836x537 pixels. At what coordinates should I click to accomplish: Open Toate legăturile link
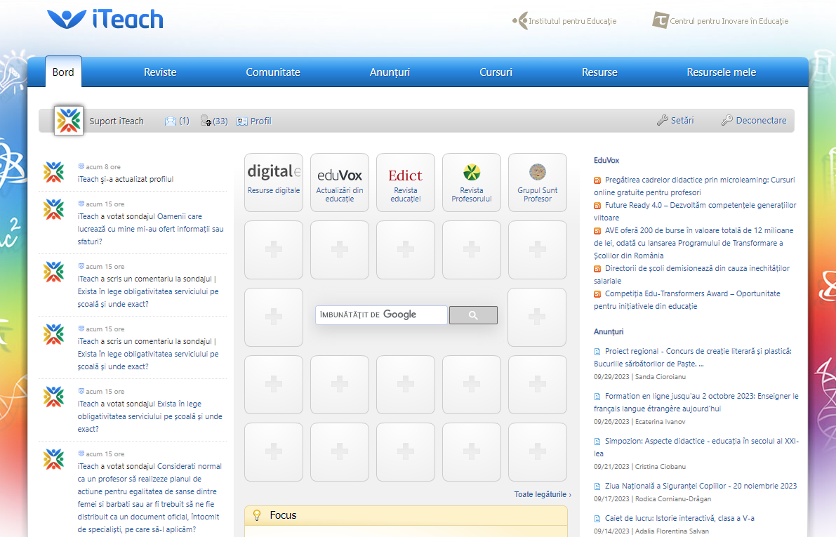pyautogui.click(x=543, y=494)
